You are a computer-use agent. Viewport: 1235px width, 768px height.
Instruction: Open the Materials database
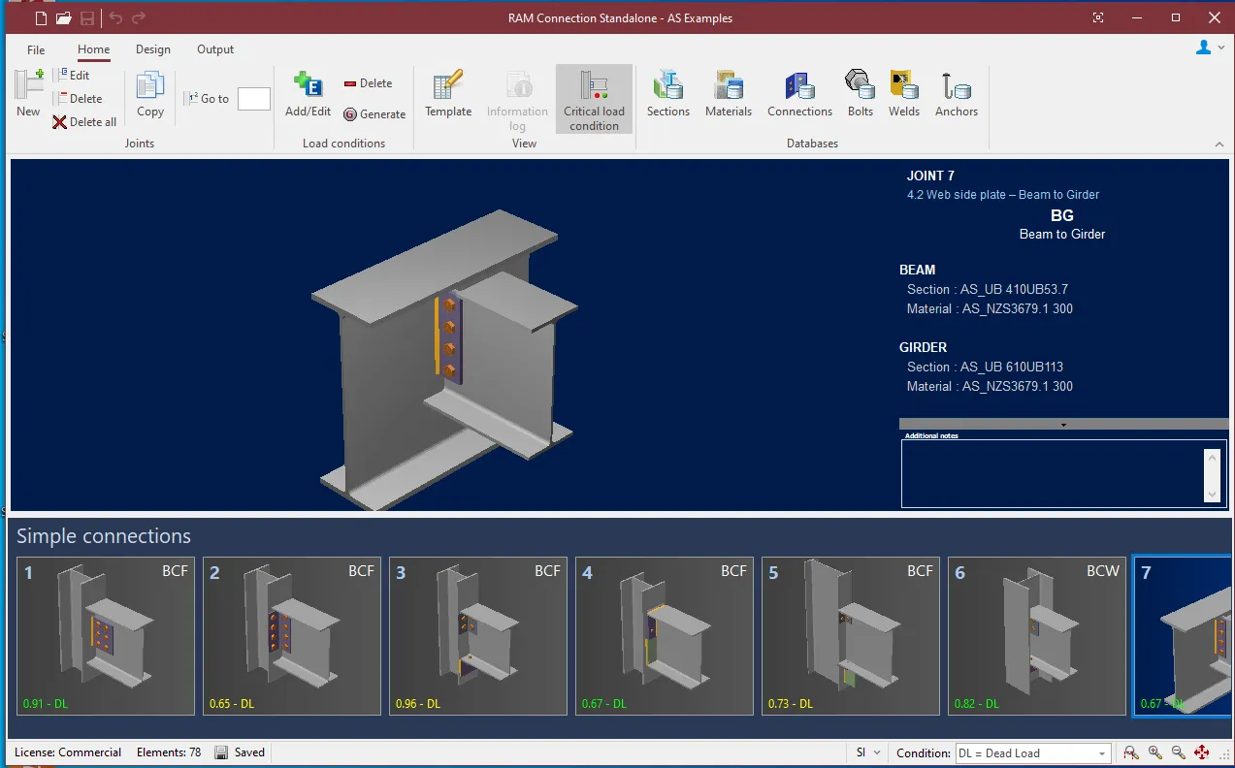click(729, 93)
